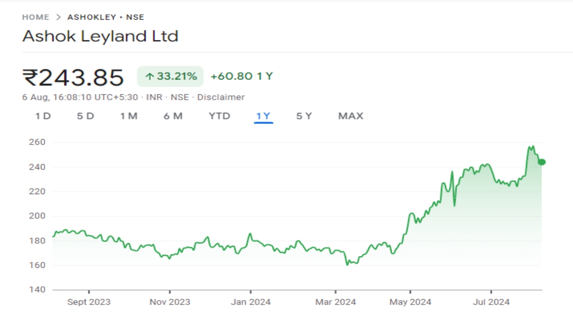This screenshot has width=573, height=322.
Task: Click the green current-price dot on chart
Action: (x=542, y=162)
